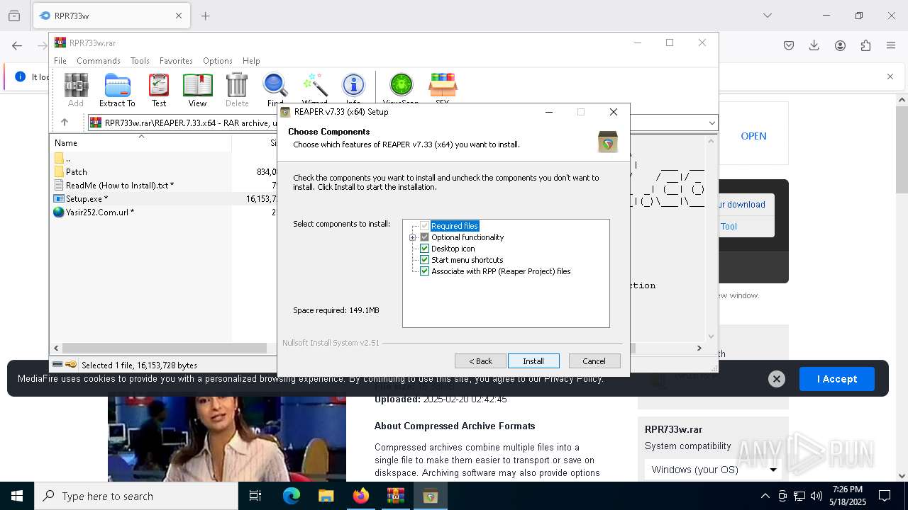Toggle Associate with RPP files checkbox

(425, 271)
